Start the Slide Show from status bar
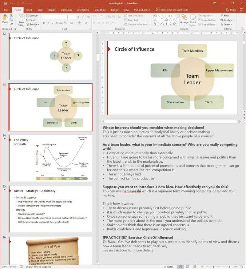The width and height of the screenshot is (246, 269). [x=202, y=267]
